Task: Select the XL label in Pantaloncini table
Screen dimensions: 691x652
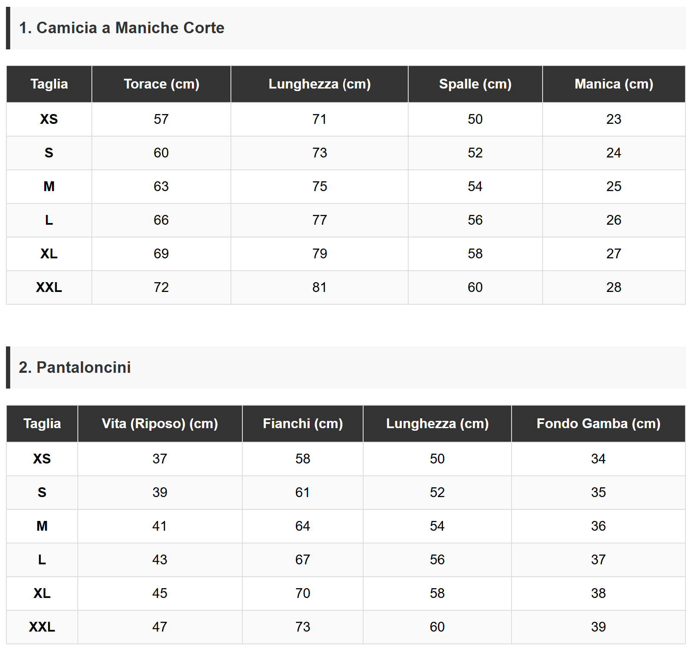Action: coord(42,593)
